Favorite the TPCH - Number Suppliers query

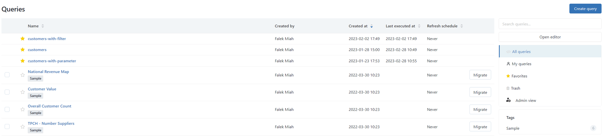(x=22, y=127)
